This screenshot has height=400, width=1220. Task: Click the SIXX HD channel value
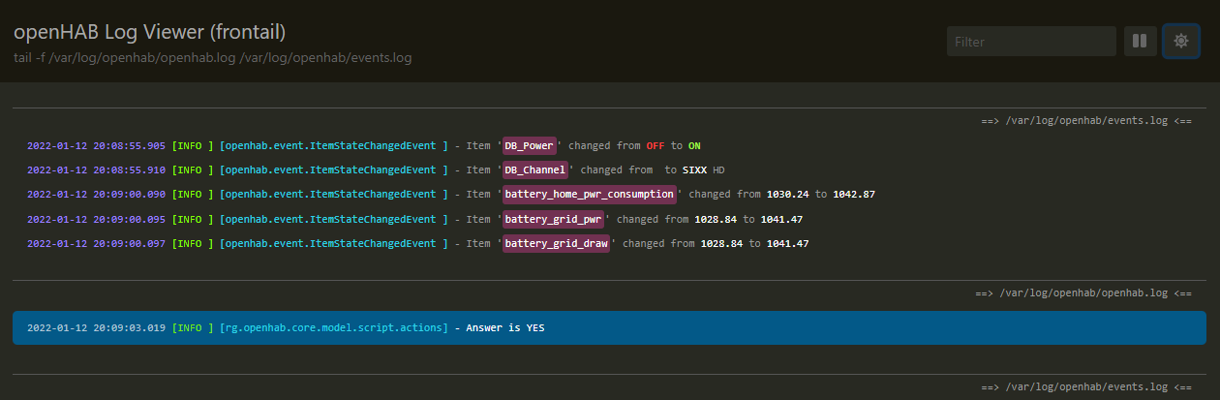point(702,170)
